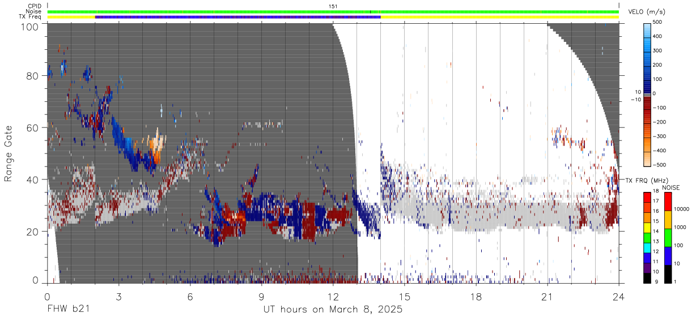Select the 80 tick on Range Gate axis
The image size is (696, 321).
32,75
